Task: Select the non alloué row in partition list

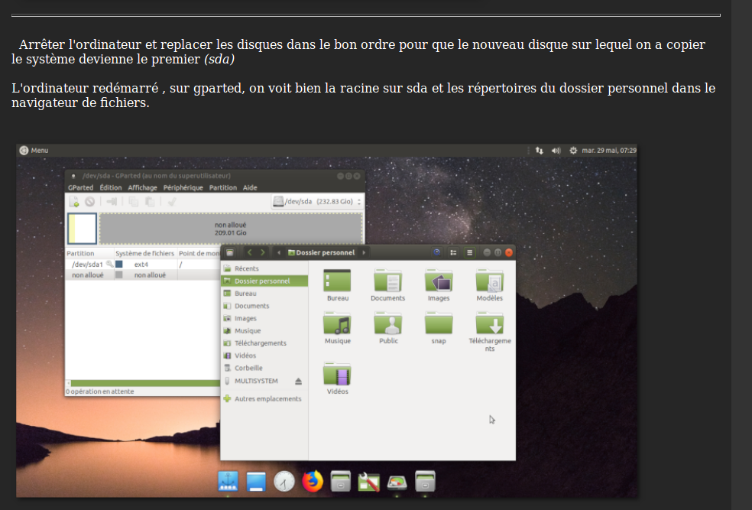Action: pyautogui.click(x=142, y=275)
